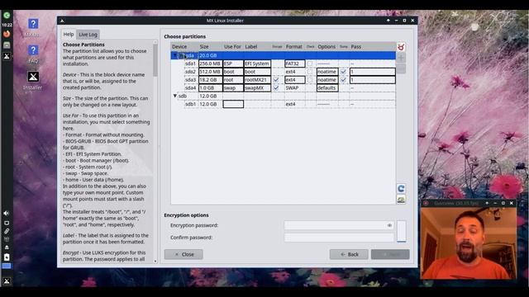Click the panel clock showing 10:22
529x297 pixels.
tap(7, 25)
